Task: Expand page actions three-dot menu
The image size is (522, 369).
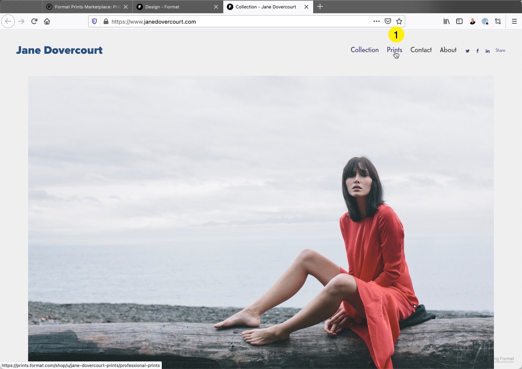Action: [376, 22]
